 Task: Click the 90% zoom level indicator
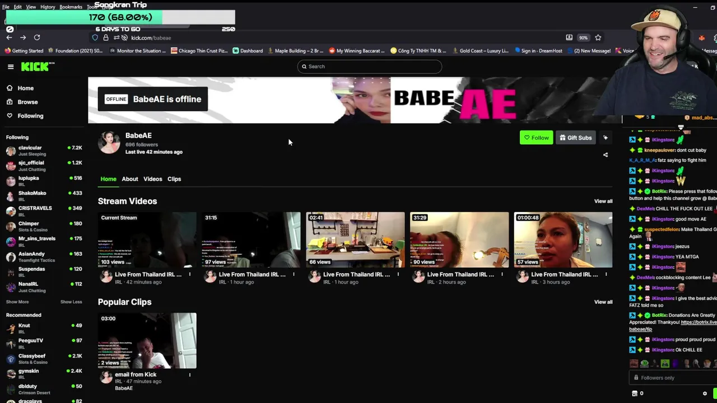point(583,38)
